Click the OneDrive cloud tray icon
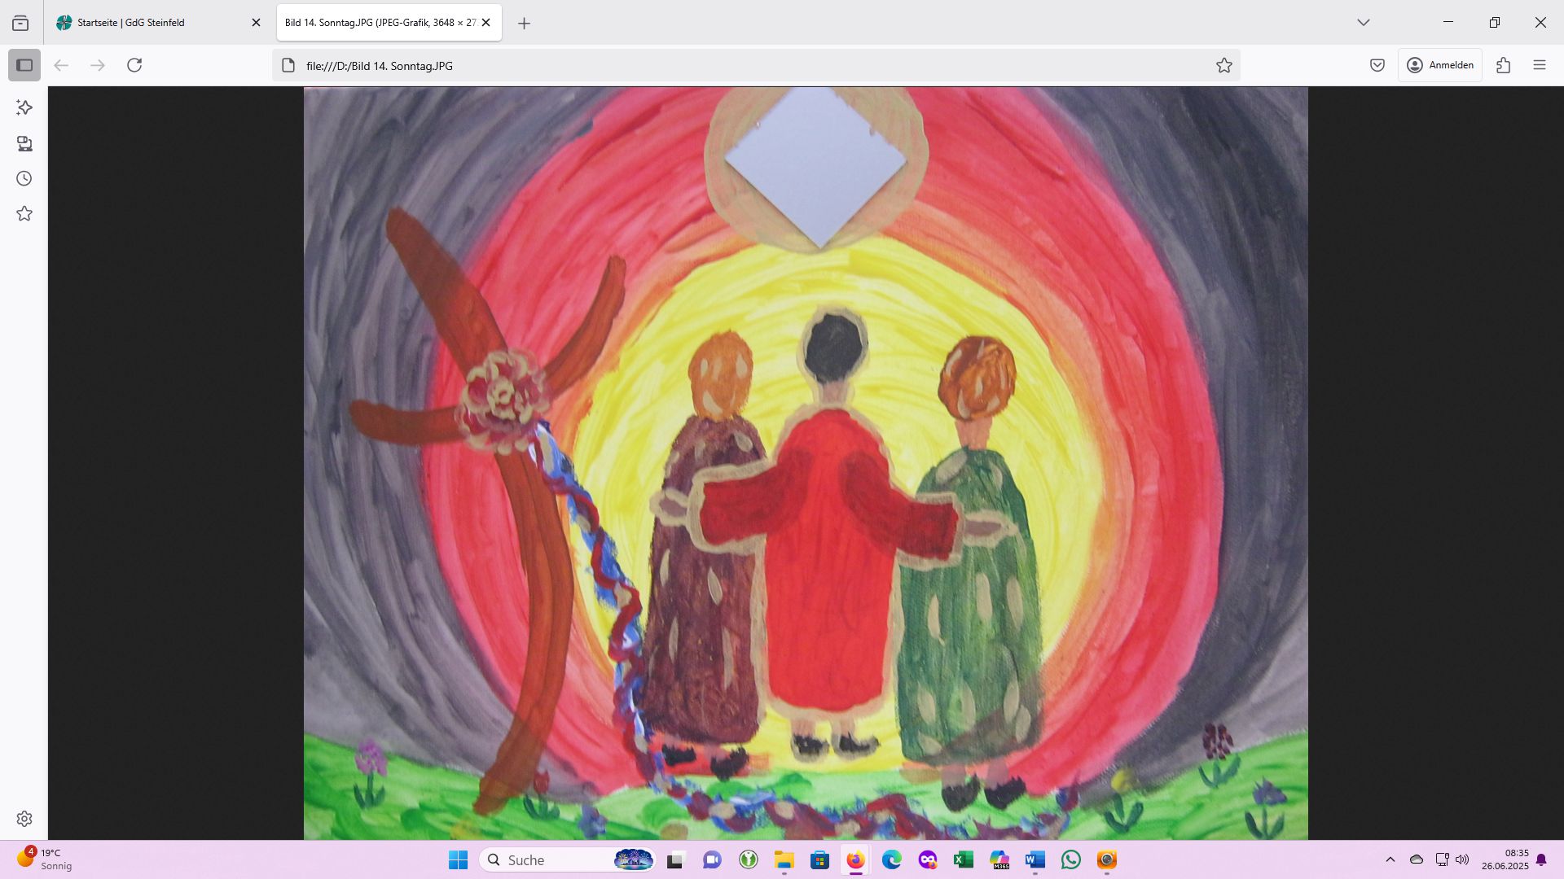Screen dimensions: 1564x879 1417,859
